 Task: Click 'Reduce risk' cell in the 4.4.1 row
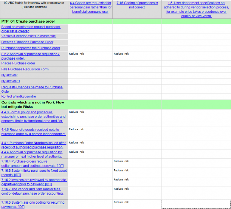pyautogui.click(x=90, y=145)
